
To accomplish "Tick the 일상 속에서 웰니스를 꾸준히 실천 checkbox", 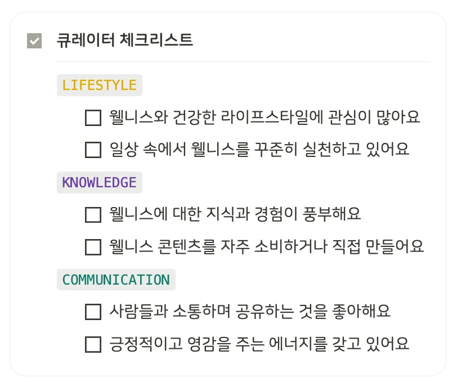I will [93, 150].
